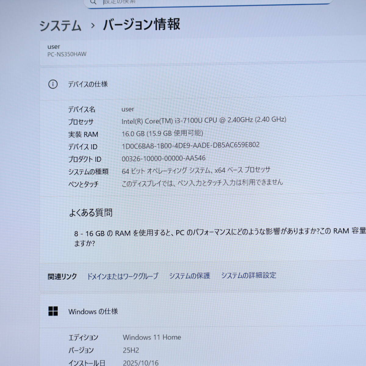Open ドメインまたはワークグループ link
This screenshot has width=366, height=366.
click(x=123, y=276)
